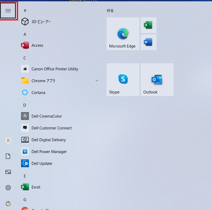
Task: Launch Cortana from the list
Action: click(x=38, y=93)
